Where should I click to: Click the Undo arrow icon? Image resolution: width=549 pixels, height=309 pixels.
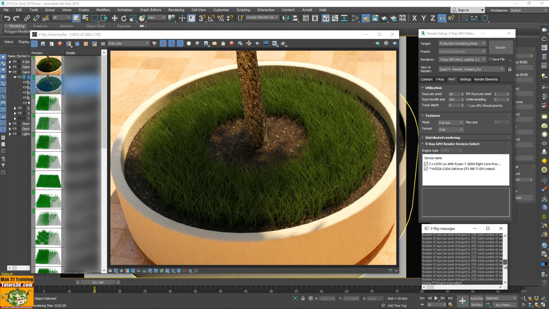[7, 18]
